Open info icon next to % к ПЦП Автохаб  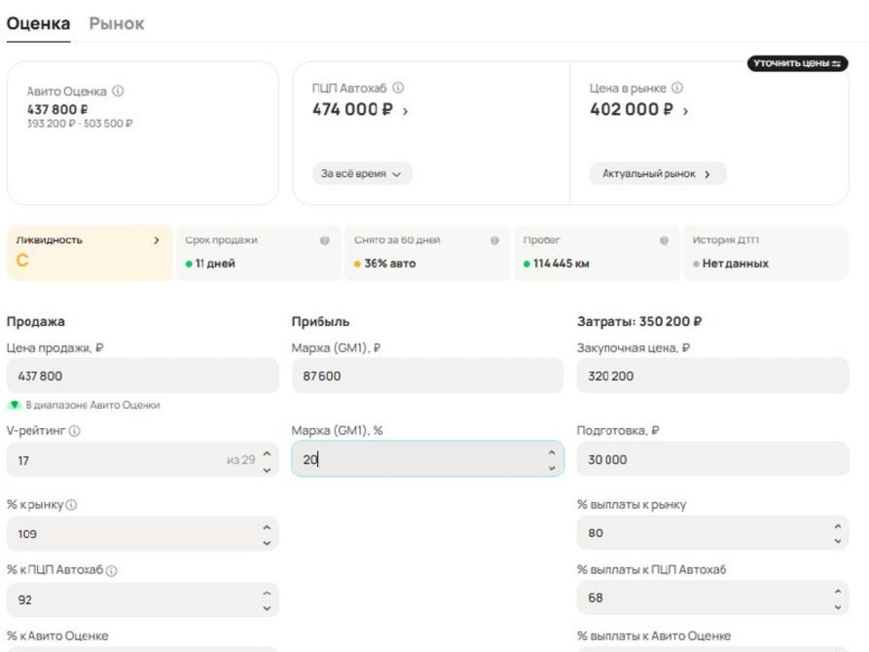(111, 570)
